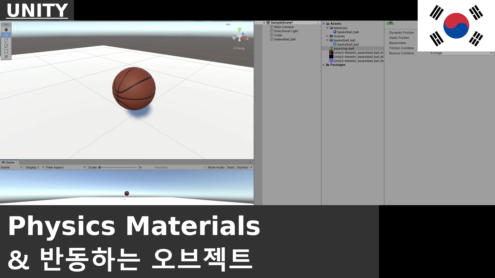
Task: Click the scene toolbar drag handle
Action: (6, 25)
